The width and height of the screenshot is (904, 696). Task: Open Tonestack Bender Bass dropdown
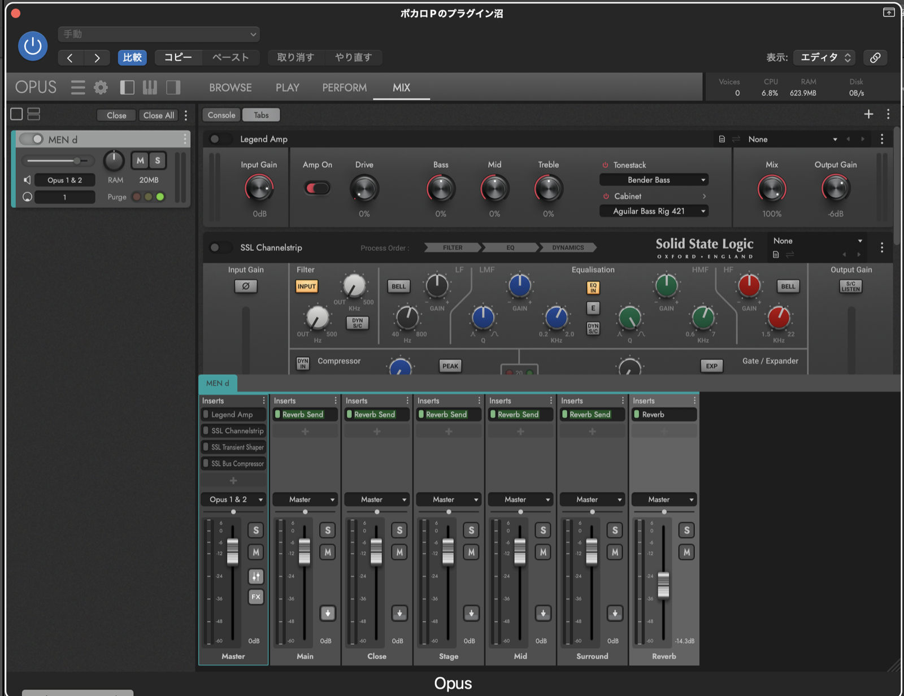(654, 180)
